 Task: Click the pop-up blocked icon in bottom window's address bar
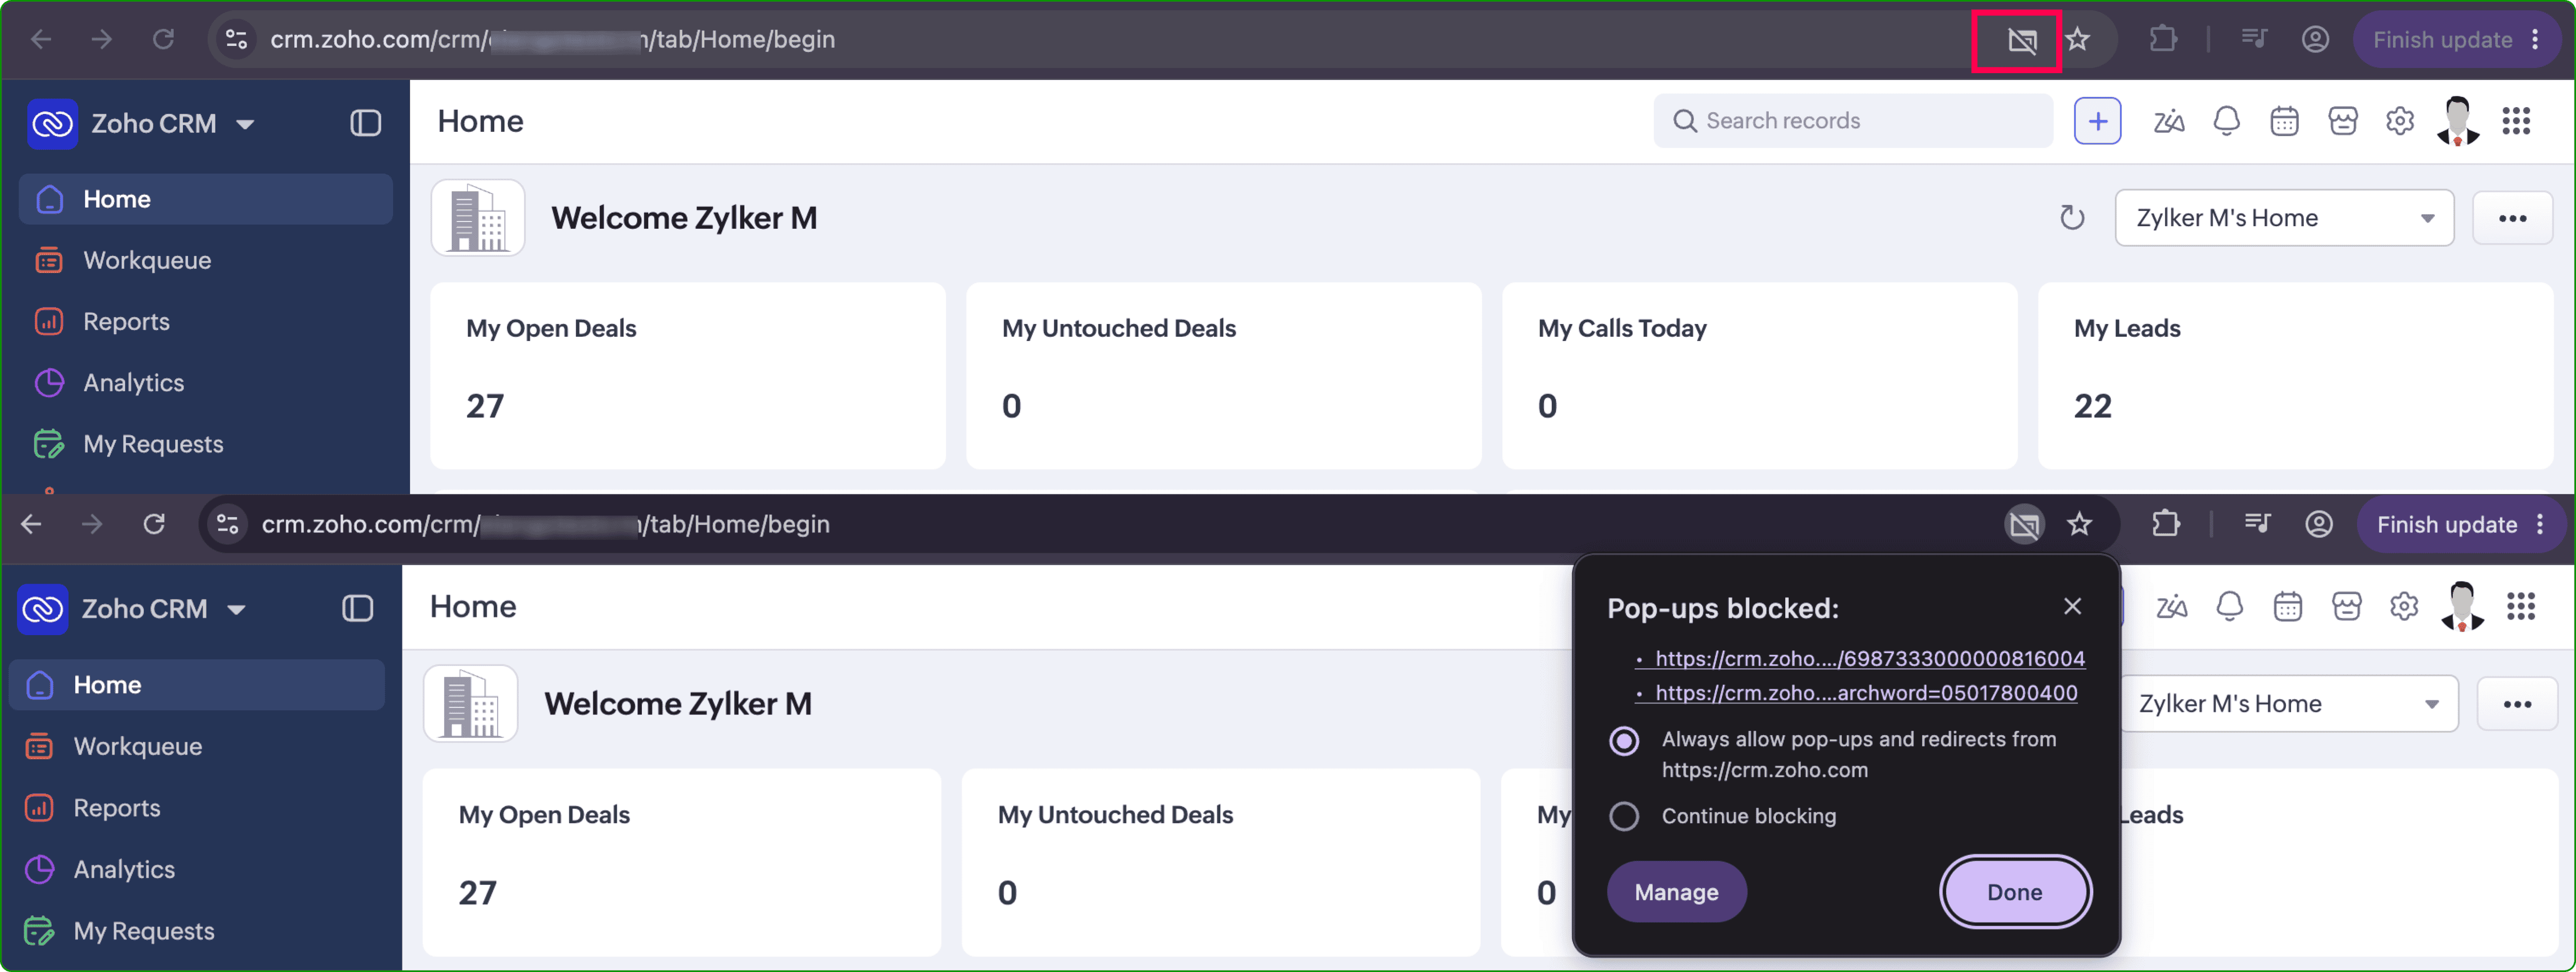point(2025,525)
